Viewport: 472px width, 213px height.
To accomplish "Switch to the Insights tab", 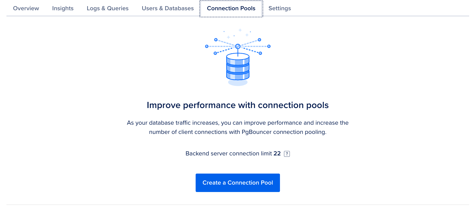I will pos(63,8).
